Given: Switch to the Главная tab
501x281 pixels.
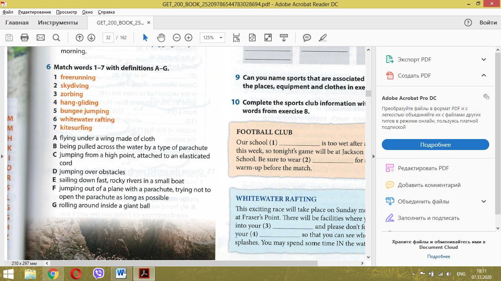Looking at the screenshot, I should click(x=17, y=23).
